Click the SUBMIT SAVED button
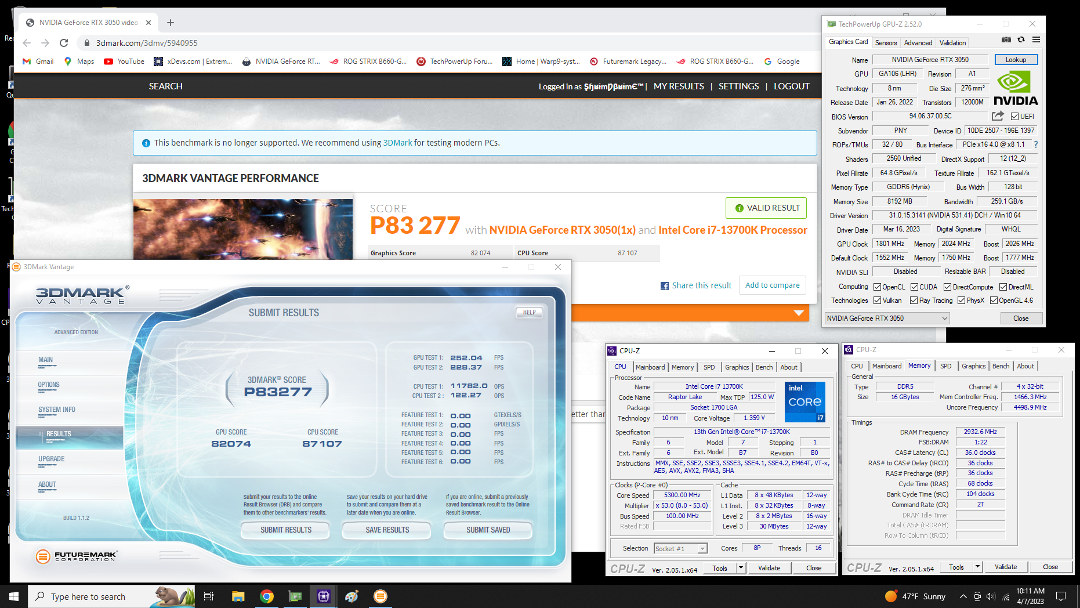The image size is (1080, 608). [488, 530]
